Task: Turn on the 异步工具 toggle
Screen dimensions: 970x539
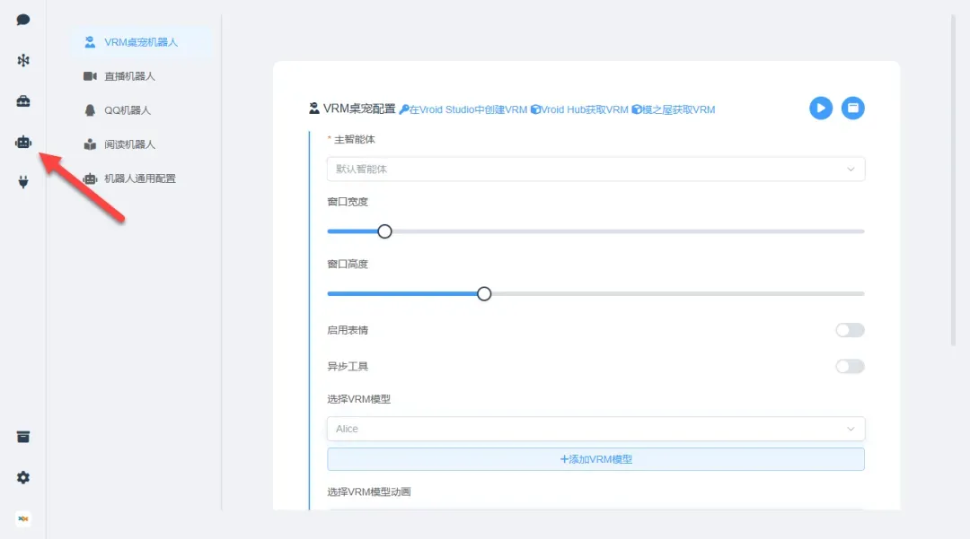Action: (x=849, y=366)
